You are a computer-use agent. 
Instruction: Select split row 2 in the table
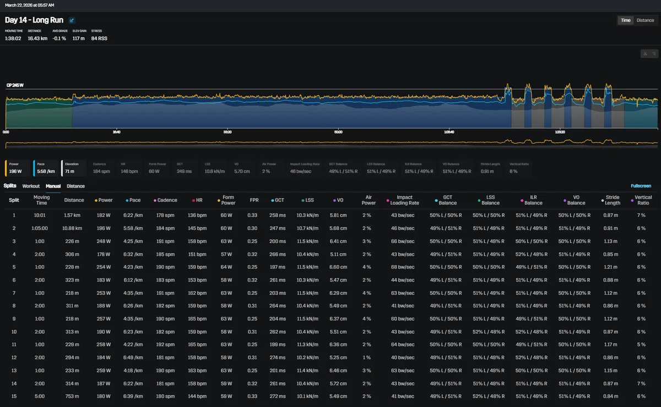330,228
